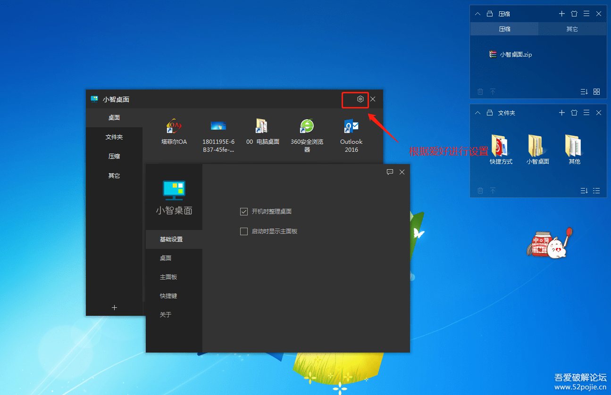The height and width of the screenshot is (395, 611).
Task: Select 文件夹 category in main panel sidebar
Action: click(x=114, y=137)
